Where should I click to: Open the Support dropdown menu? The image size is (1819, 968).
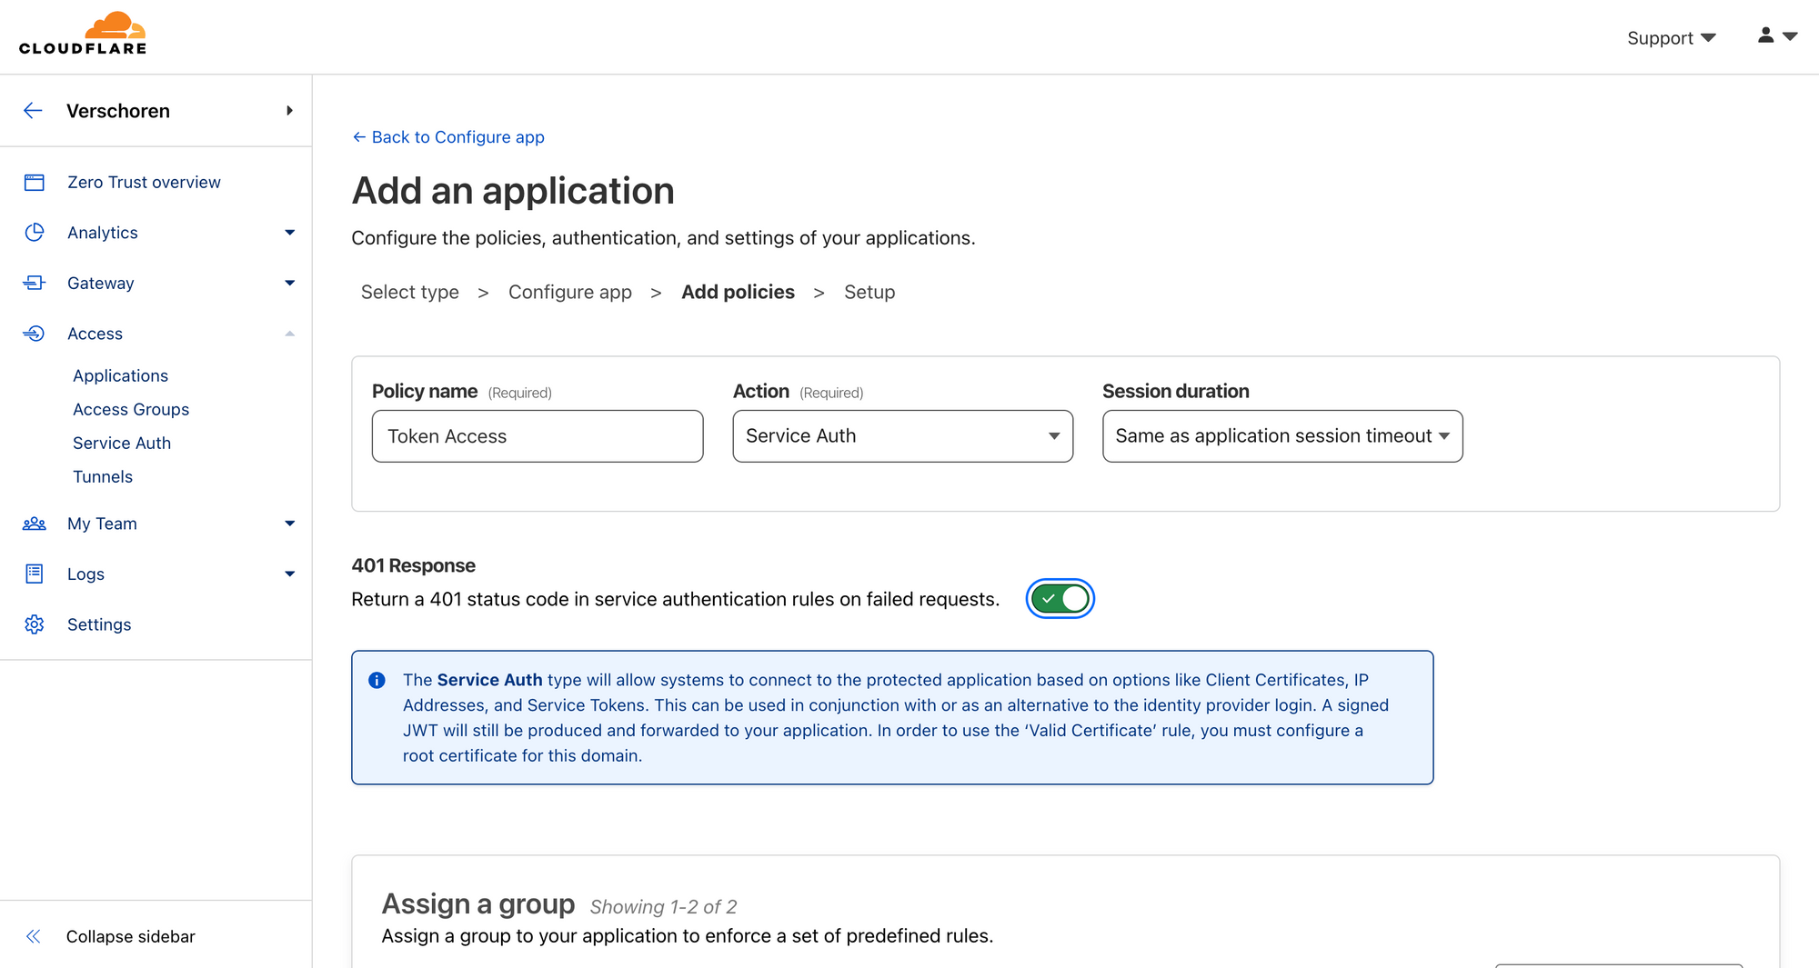[x=1671, y=38]
